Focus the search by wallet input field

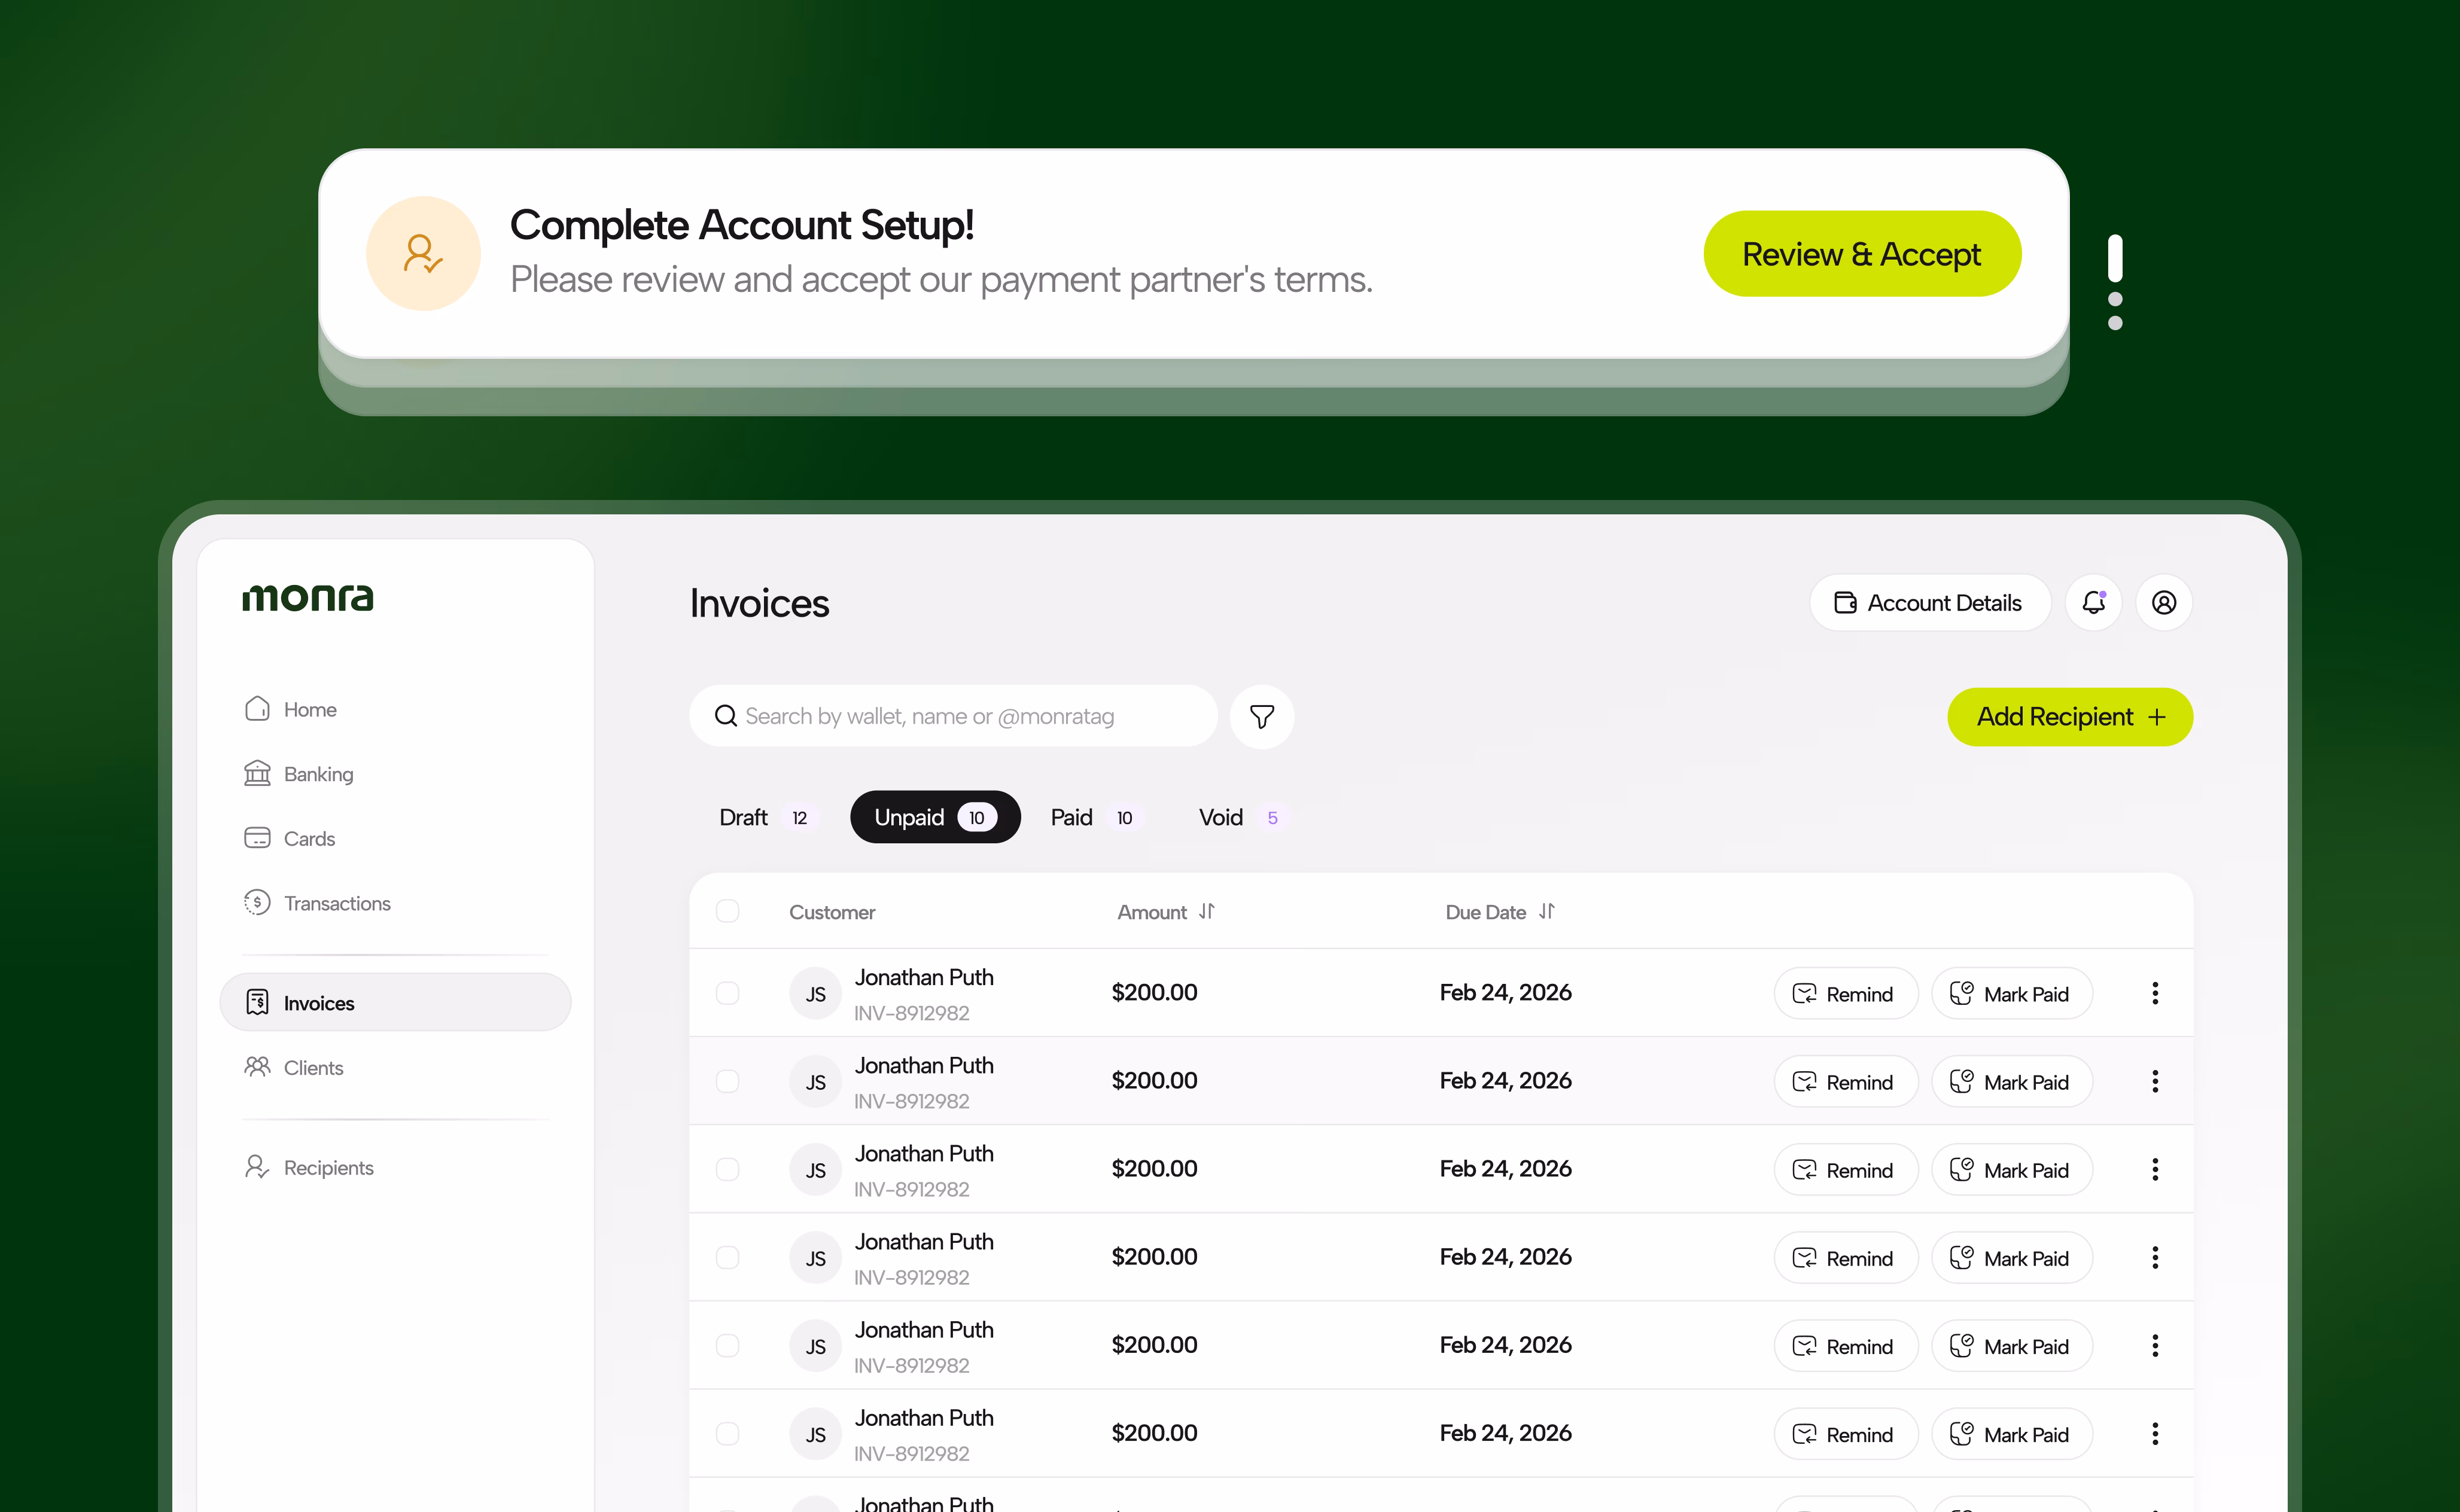(x=953, y=716)
